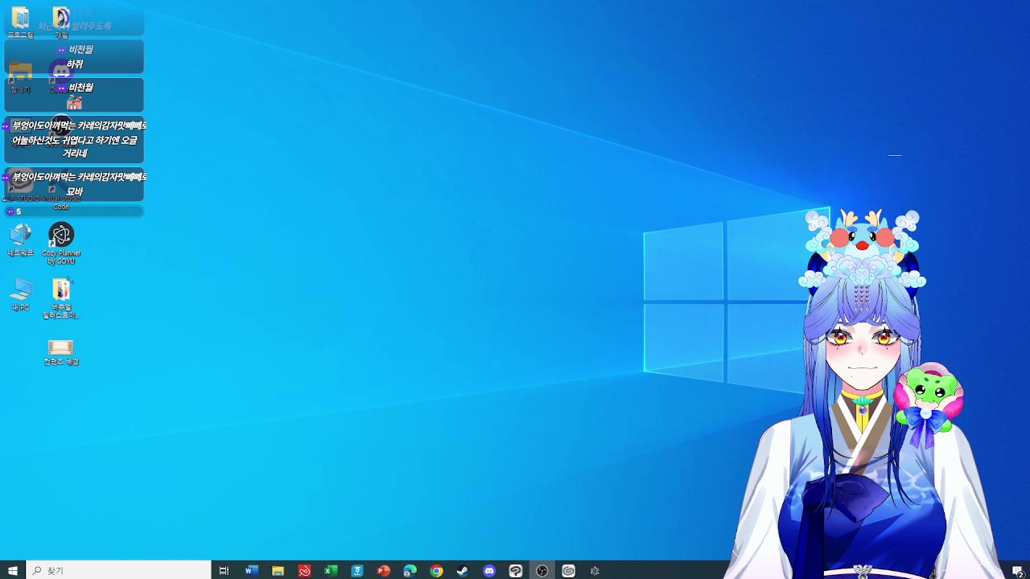
Task: Open Microsoft Edge from the taskbar
Action: coord(410,570)
